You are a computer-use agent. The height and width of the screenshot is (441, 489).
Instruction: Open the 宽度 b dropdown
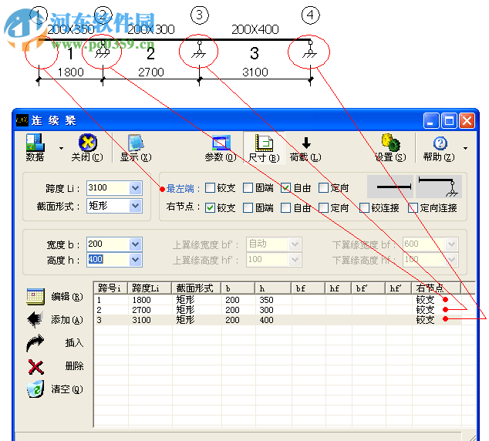coord(136,244)
